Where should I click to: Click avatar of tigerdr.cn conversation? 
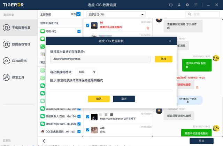coord(94,117)
